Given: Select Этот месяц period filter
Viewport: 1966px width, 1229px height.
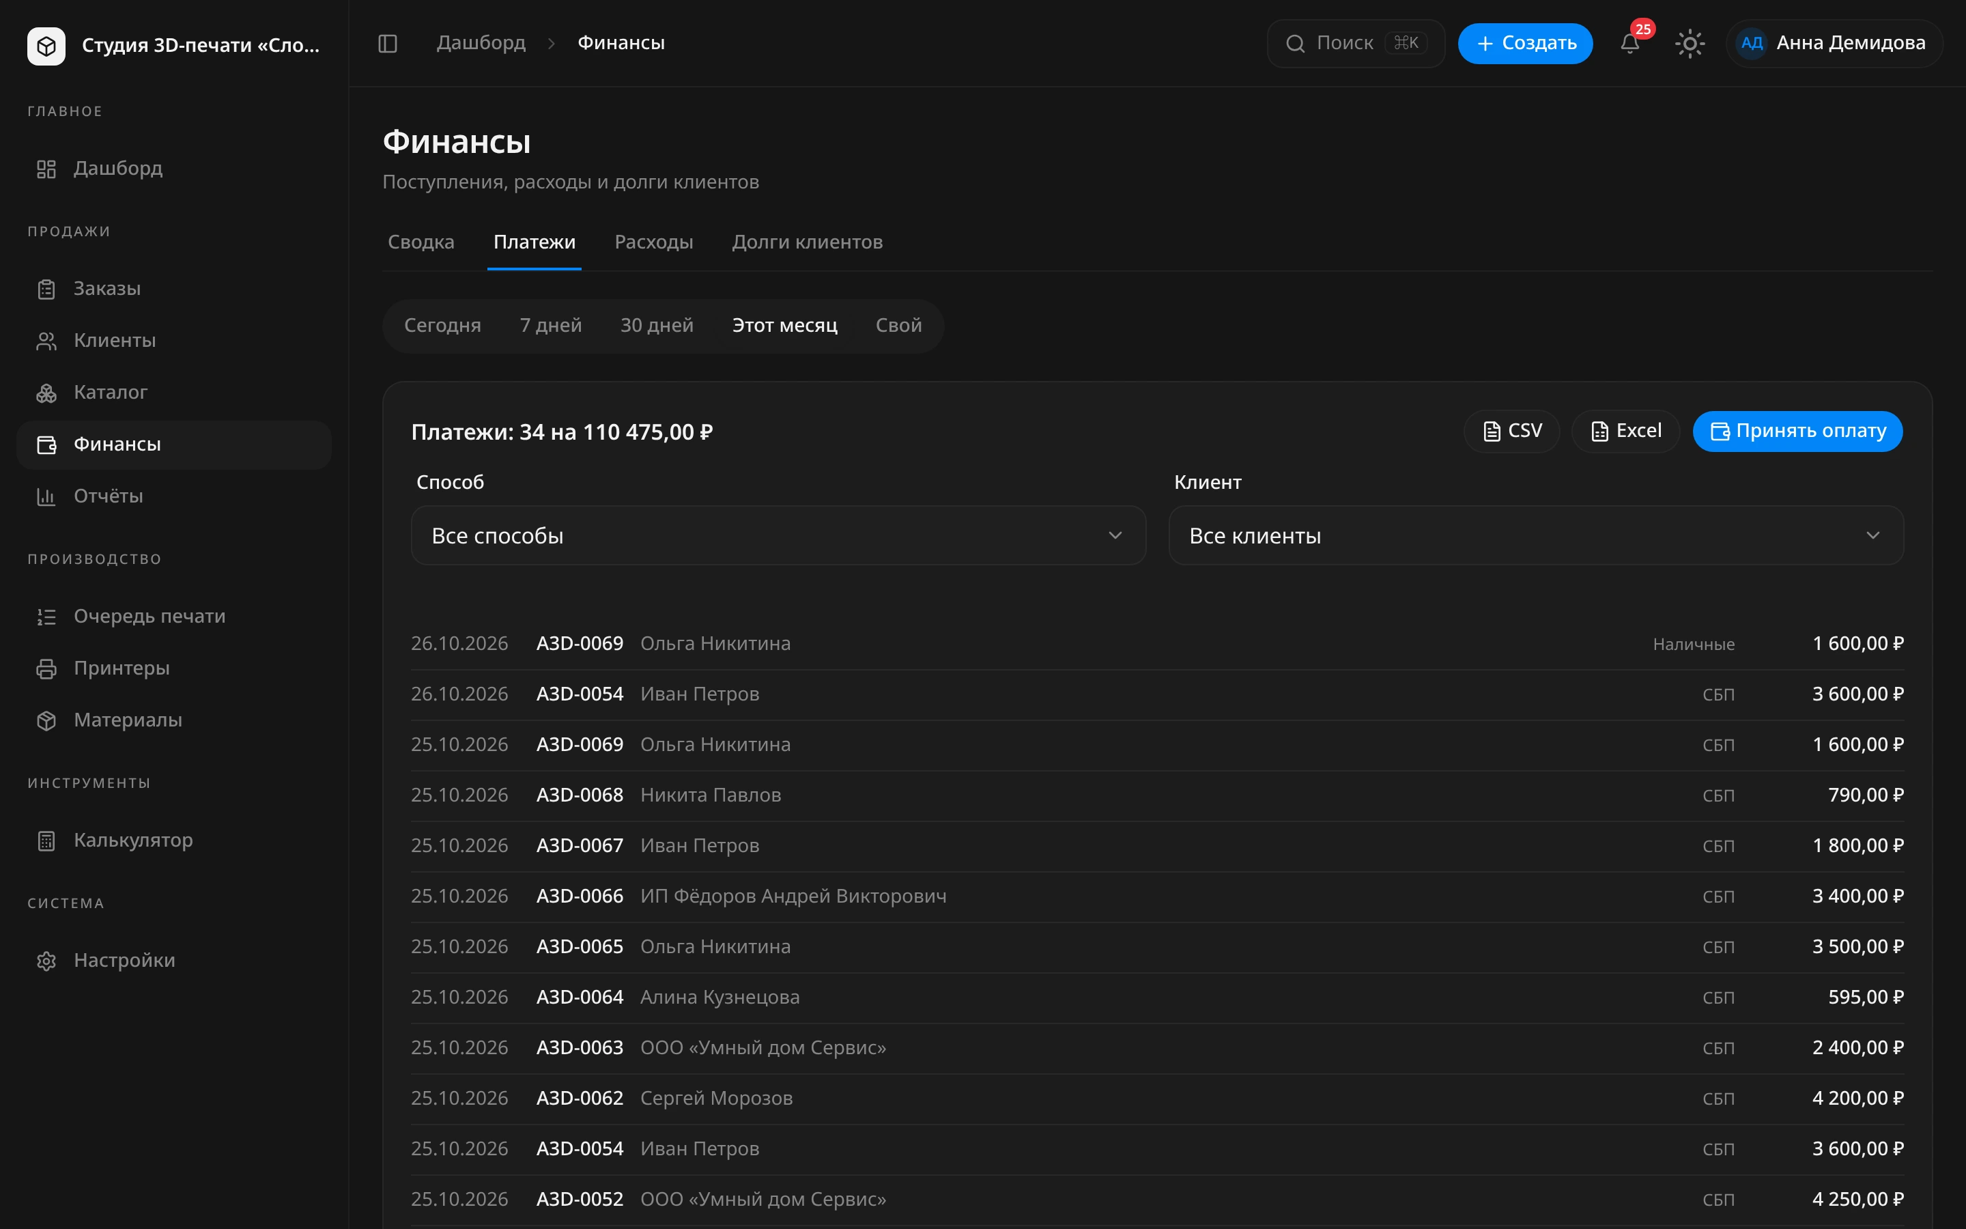Looking at the screenshot, I should [x=784, y=325].
